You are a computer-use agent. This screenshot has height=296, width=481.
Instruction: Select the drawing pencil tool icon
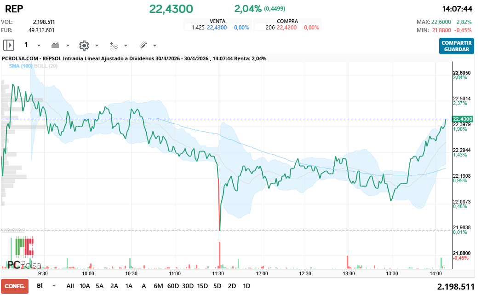[143, 46]
